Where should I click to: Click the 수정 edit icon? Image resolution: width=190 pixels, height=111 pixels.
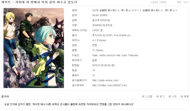click(170, 96)
